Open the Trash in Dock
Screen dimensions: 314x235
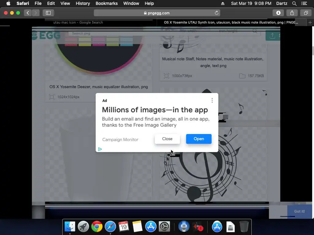(x=244, y=227)
